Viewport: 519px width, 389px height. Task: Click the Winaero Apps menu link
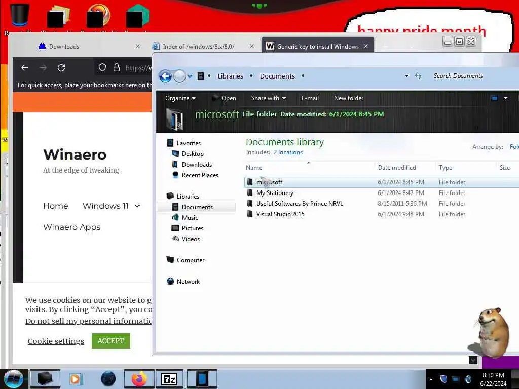[x=71, y=227]
